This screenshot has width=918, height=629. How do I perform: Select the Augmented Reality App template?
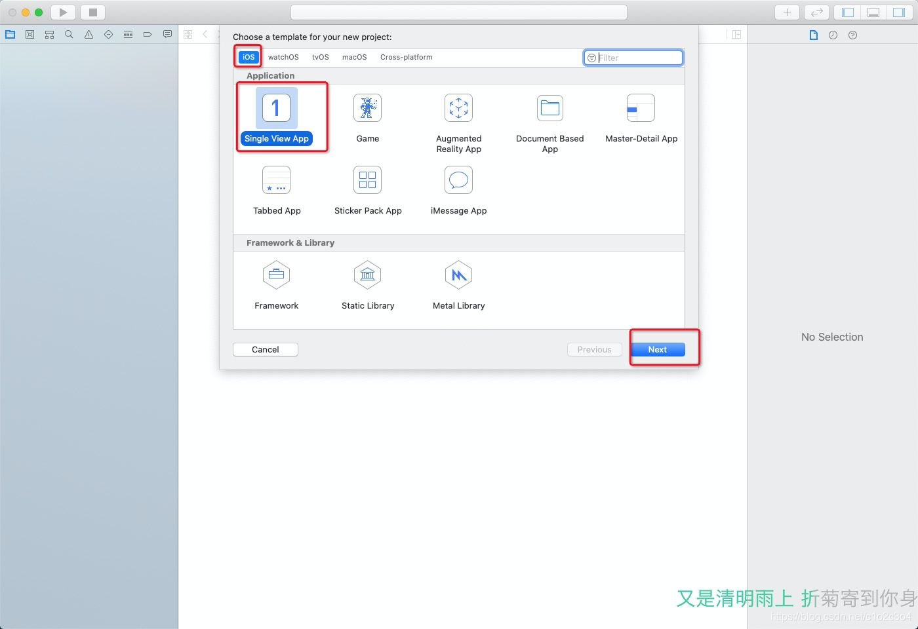tap(459, 123)
